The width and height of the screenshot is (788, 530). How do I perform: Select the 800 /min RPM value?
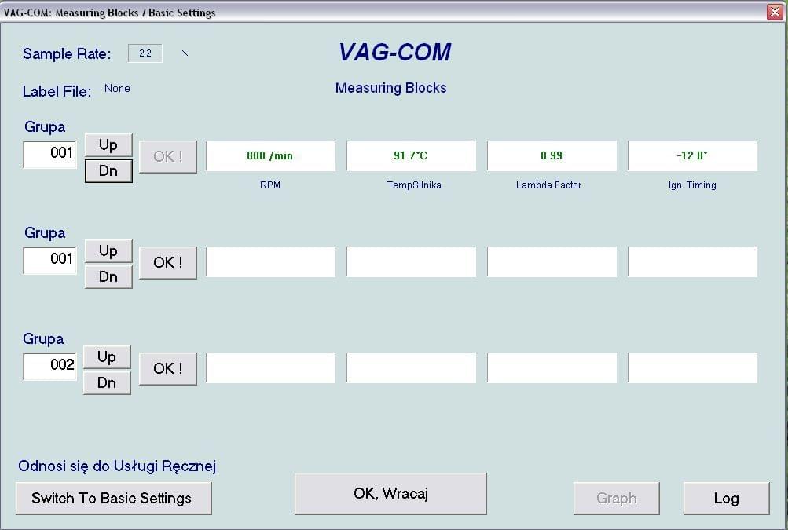pos(270,155)
